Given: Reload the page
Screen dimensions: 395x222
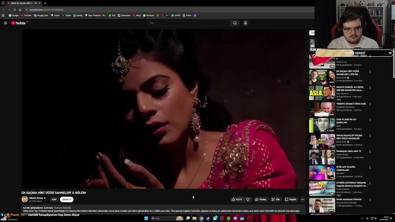Looking at the screenshot, I should pyautogui.click(x=14, y=10).
